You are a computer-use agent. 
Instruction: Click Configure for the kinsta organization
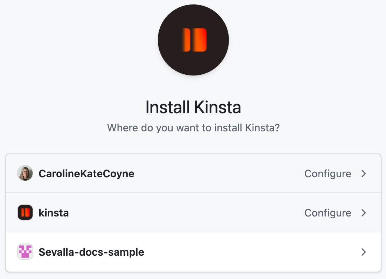pyautogui.click(x=328, y=213)
